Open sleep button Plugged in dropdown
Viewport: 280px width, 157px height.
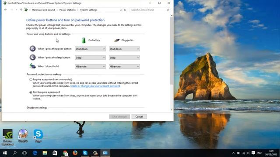click(x=124, y=58)
